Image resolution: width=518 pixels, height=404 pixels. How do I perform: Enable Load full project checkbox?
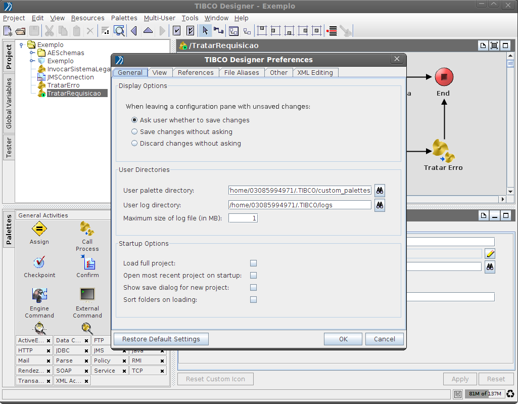coord(253,263)
